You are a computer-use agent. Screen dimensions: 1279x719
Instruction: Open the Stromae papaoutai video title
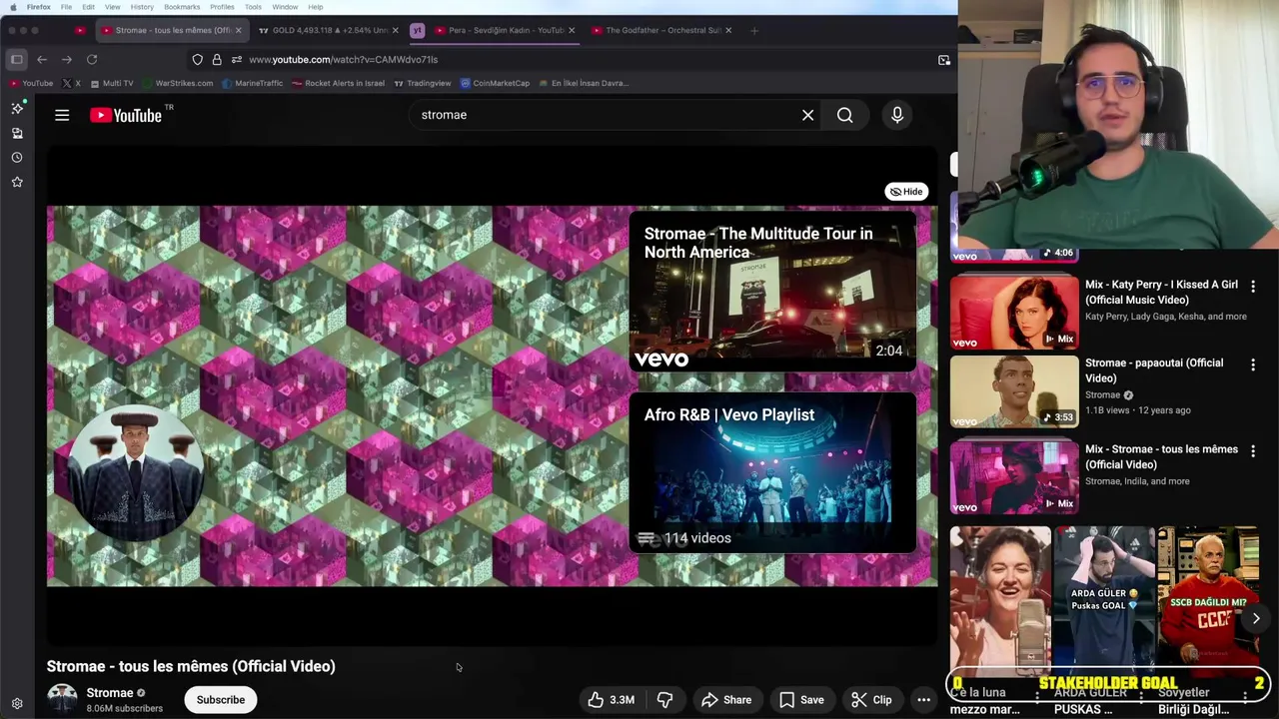click(1154, 370)
